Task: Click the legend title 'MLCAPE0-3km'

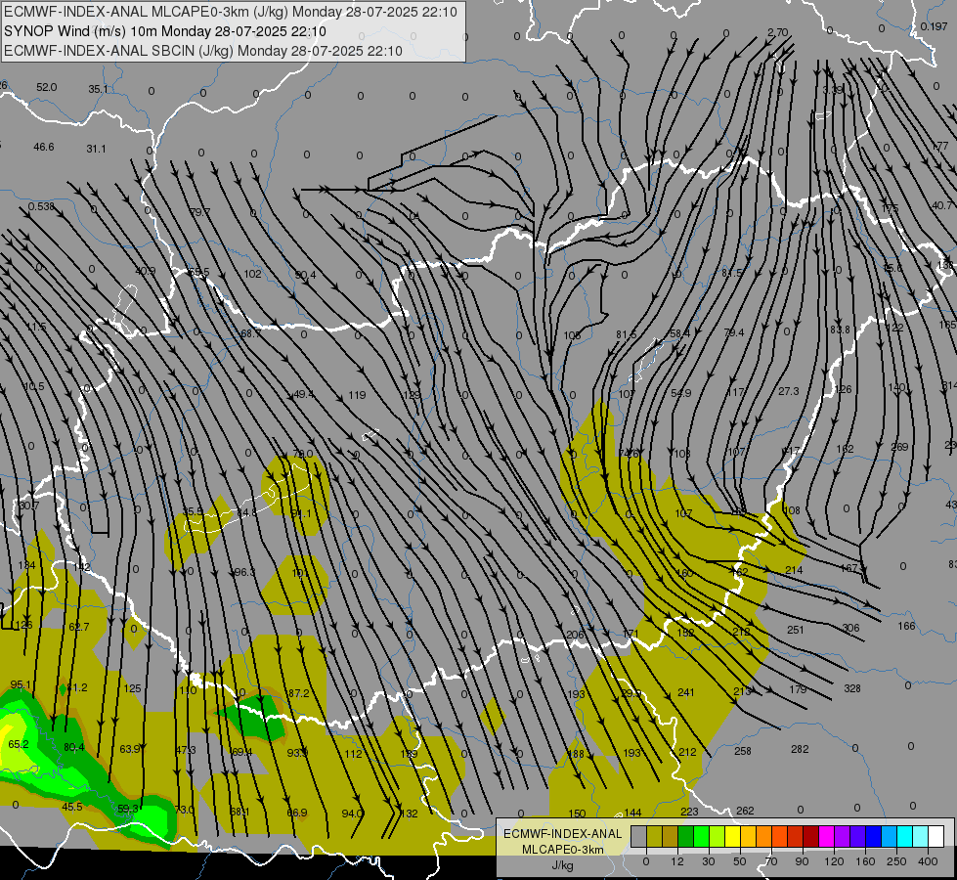Action: (563, 849)
